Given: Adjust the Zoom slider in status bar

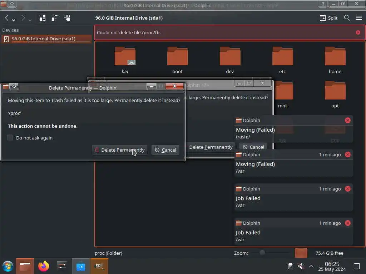Looking at the screenshot, I should point(271,253).
